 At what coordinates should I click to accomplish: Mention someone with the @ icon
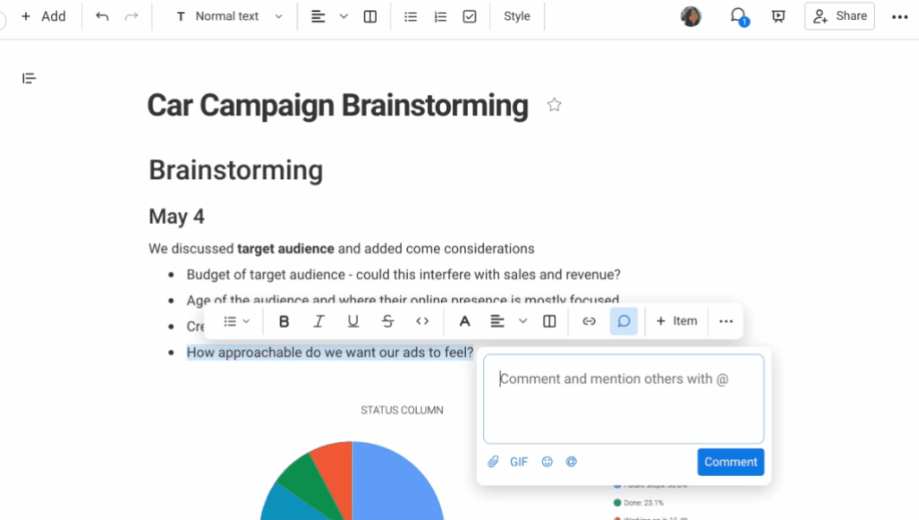[571, 462]
